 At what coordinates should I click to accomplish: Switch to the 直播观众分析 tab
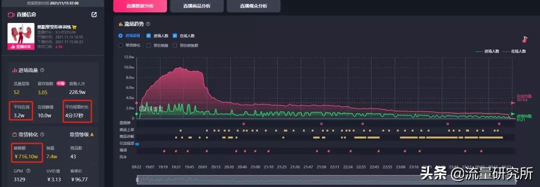click(x=253, y=6)
